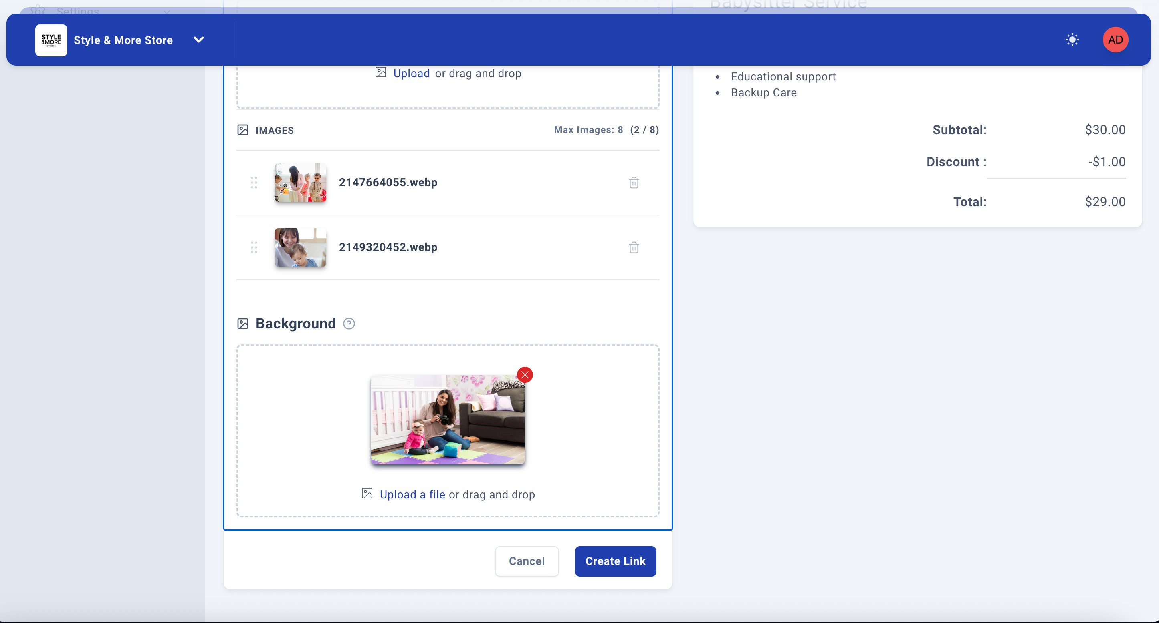Delete the 2147664055.webp image
The image size is (1159, 623).
coord(634,183)
